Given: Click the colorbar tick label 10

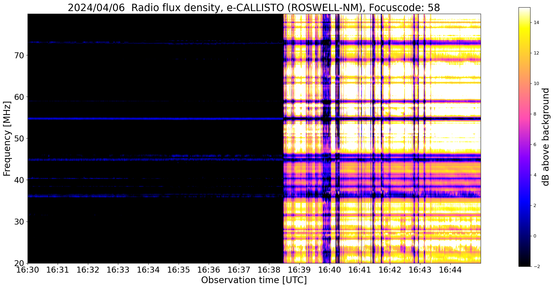Looking at the screenshot, I should click(x=536, y=84).
